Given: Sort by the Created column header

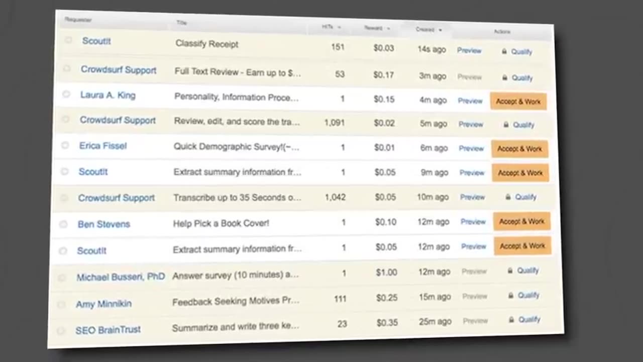Looking at the screenshot, I should (x=428, y=30).
